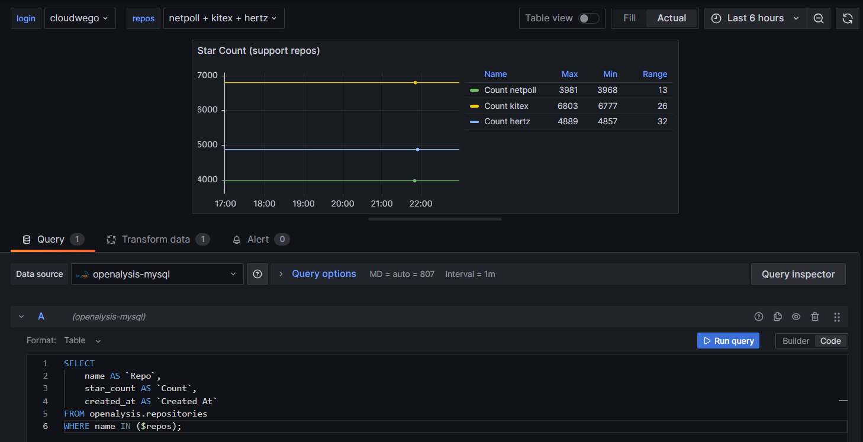This screenshot has height=442, width=863.
Task: Click the drag handle icon for query A
Action: point(837,317)
